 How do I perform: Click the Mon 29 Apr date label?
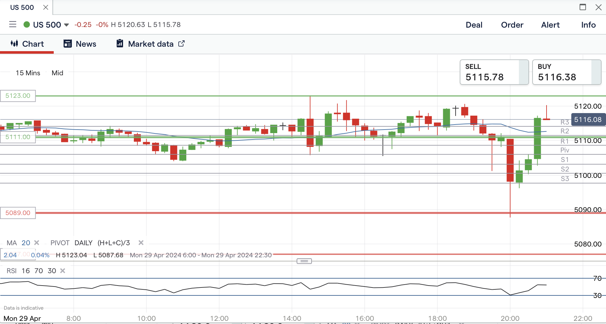pyautogui.click(x=22, y=318)
